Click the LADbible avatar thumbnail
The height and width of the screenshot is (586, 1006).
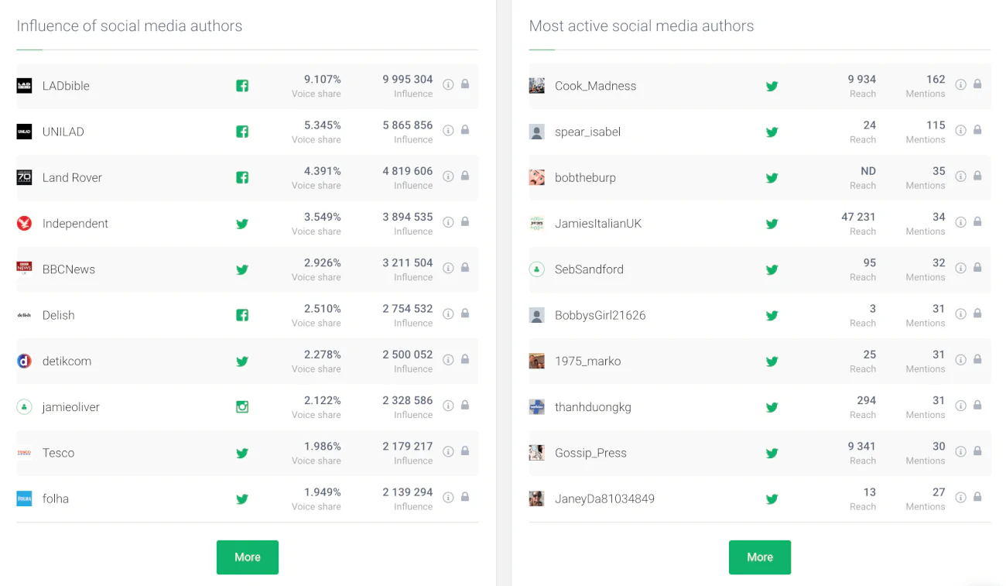(24, 86)
